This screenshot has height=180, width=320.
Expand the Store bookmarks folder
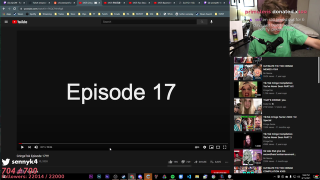click(x=71, y=14)
